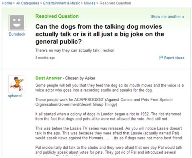Viewport: 192px width, 158px height.
Task: Go to Home in the breadcrumb
Action: pos(7,3)
